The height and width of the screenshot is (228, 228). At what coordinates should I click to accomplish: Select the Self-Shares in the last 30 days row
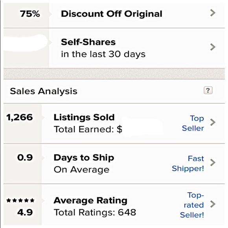point(114,48)
